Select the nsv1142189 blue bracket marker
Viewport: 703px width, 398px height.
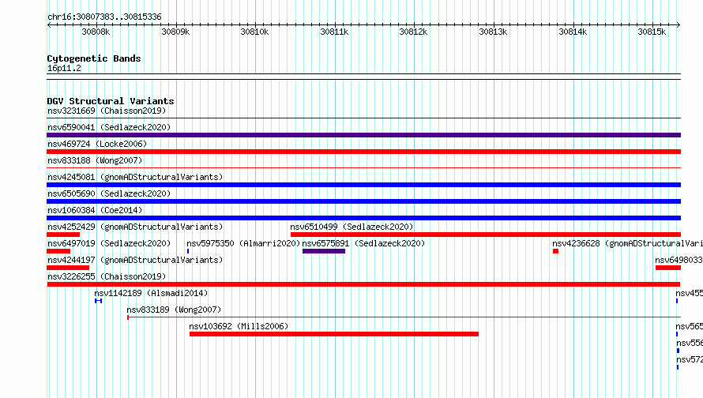coord(98,301)
